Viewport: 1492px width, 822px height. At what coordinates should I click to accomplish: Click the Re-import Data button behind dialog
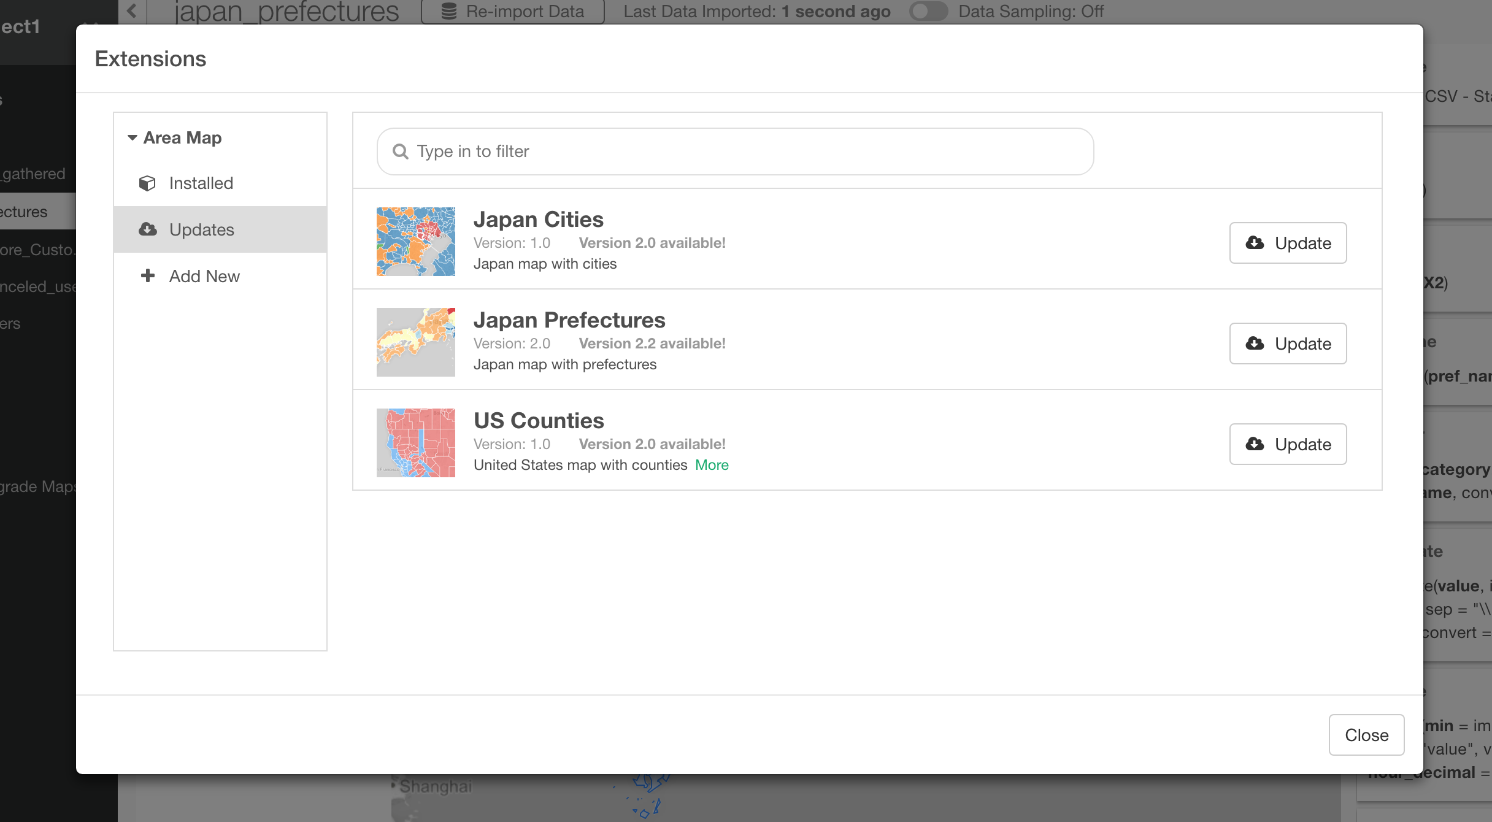pos(513,12)
